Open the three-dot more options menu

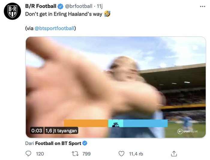click(202, 6)
